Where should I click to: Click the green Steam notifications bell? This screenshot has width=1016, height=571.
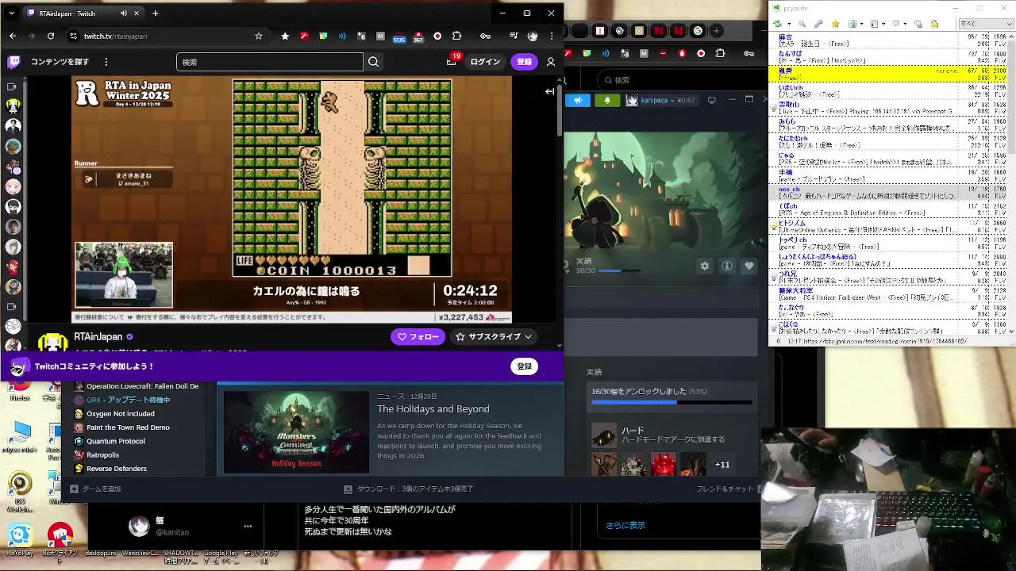pos(607,100)
